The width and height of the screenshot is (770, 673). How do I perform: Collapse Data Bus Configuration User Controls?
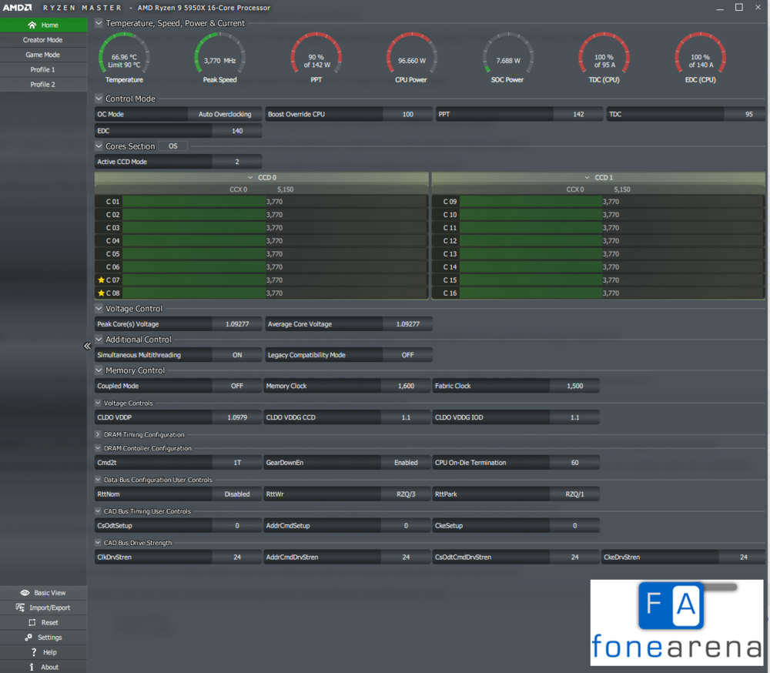click(98, 480)
